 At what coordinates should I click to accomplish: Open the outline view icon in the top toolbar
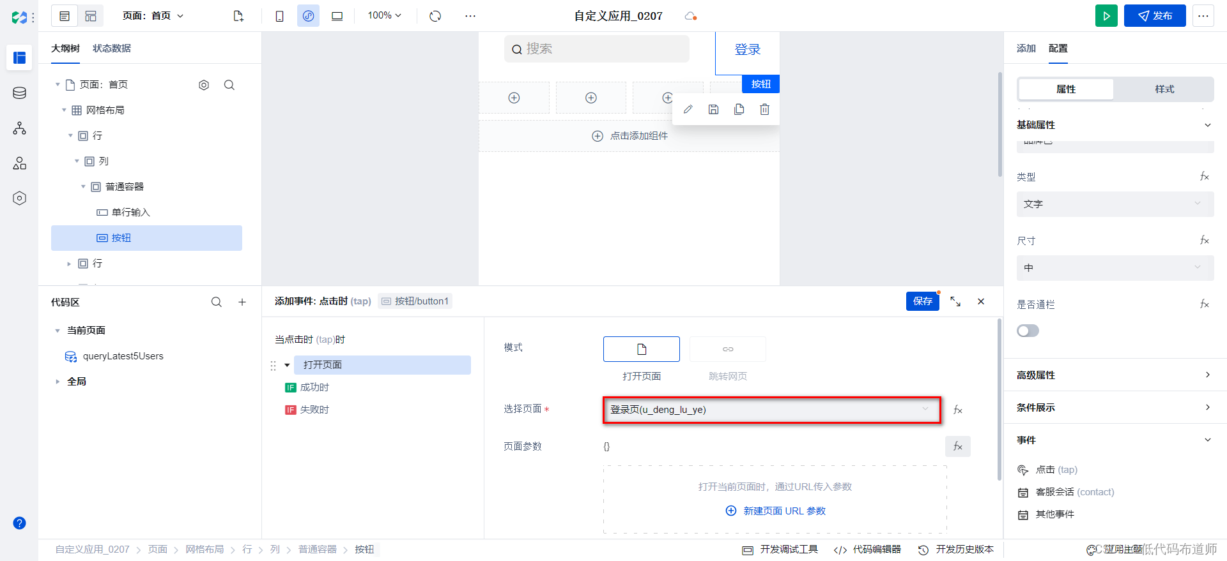click(x=65, y=16)
